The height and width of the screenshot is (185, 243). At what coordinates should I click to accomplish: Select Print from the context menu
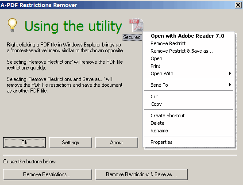click(189, 66)
